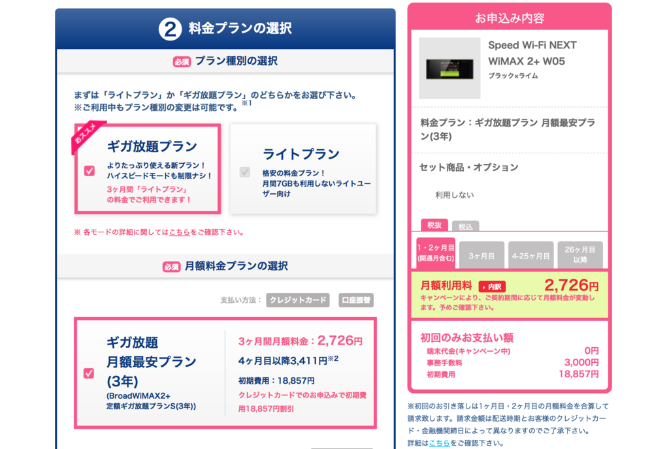This screenshot has height=449, width=669.
Task: Click the セット商品・オプション heading
Action: click(469, 168)
